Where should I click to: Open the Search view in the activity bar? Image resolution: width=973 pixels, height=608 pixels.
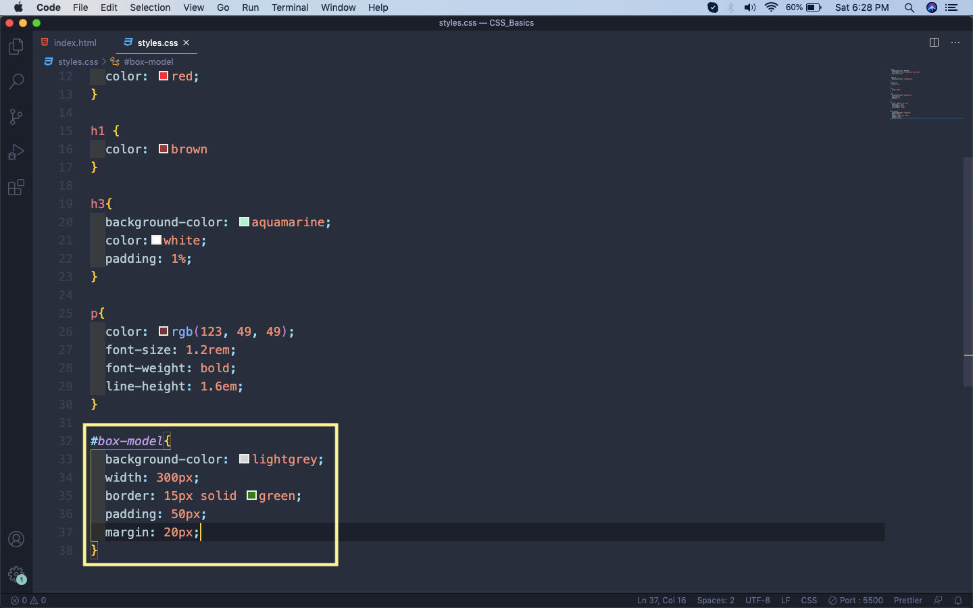tap(16, 82)
